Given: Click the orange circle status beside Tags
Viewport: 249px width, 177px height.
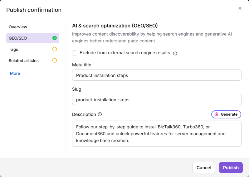Looking at the screenshot, I should point(55,49).
